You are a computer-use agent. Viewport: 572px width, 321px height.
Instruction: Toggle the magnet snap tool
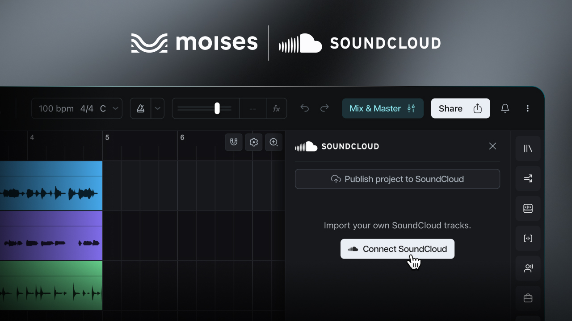(x=234, y=142)
